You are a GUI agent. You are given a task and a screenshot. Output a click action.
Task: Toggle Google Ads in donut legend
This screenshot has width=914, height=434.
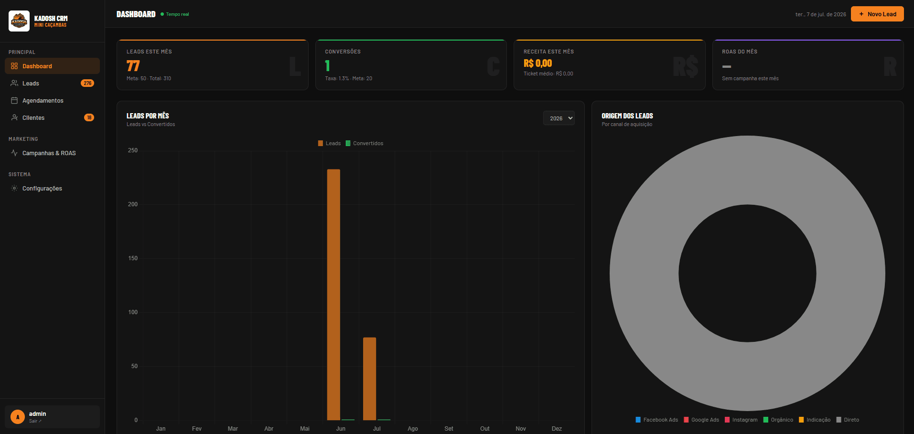701,420
